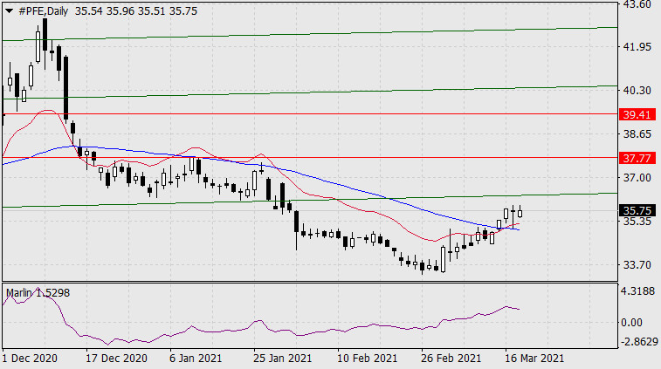Click the dropdown triangle beside #PFE,Daily
The height and width of the screenshot is (369, 661).
pyautogui.click(x=9, y=11)
